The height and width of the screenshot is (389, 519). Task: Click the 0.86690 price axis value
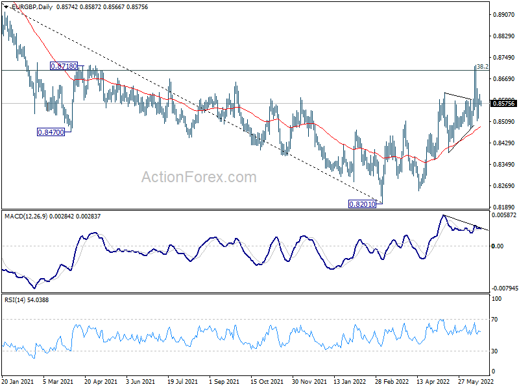point(504,78)
